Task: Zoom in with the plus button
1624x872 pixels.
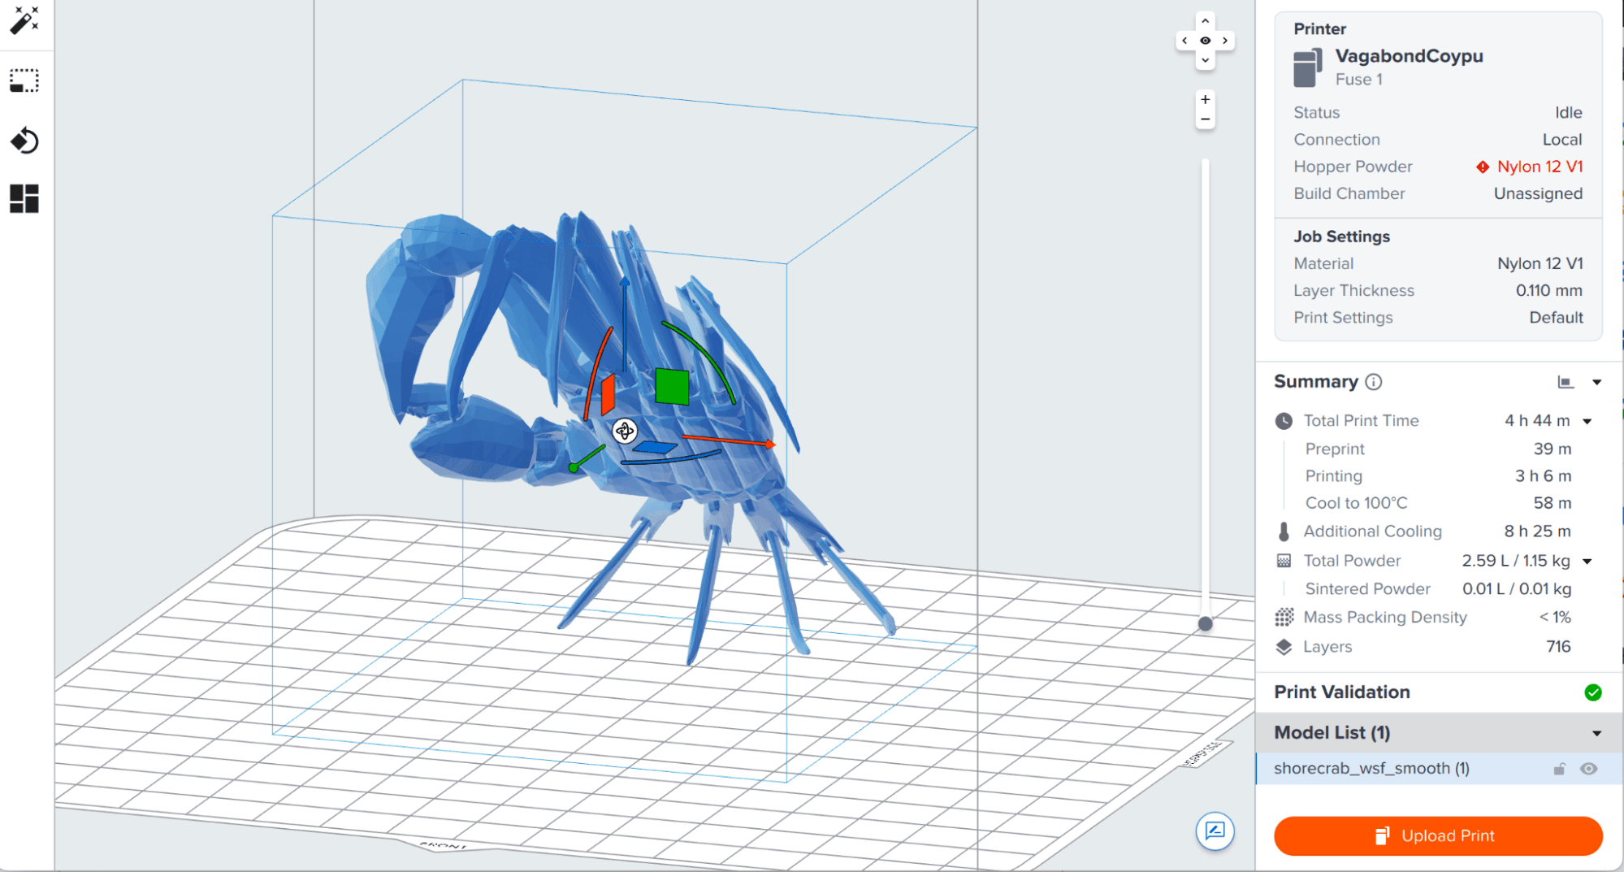Action: 1206,99
